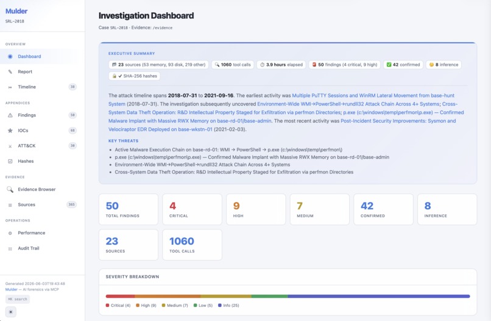Click the 8 Inference card
491x321 pixels.
[x=447, y=209]
